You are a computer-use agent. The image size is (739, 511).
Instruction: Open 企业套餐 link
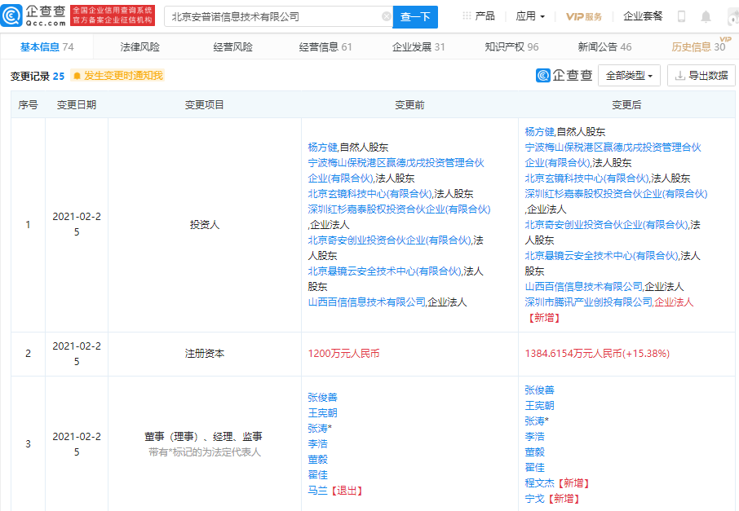pos(643,16)
